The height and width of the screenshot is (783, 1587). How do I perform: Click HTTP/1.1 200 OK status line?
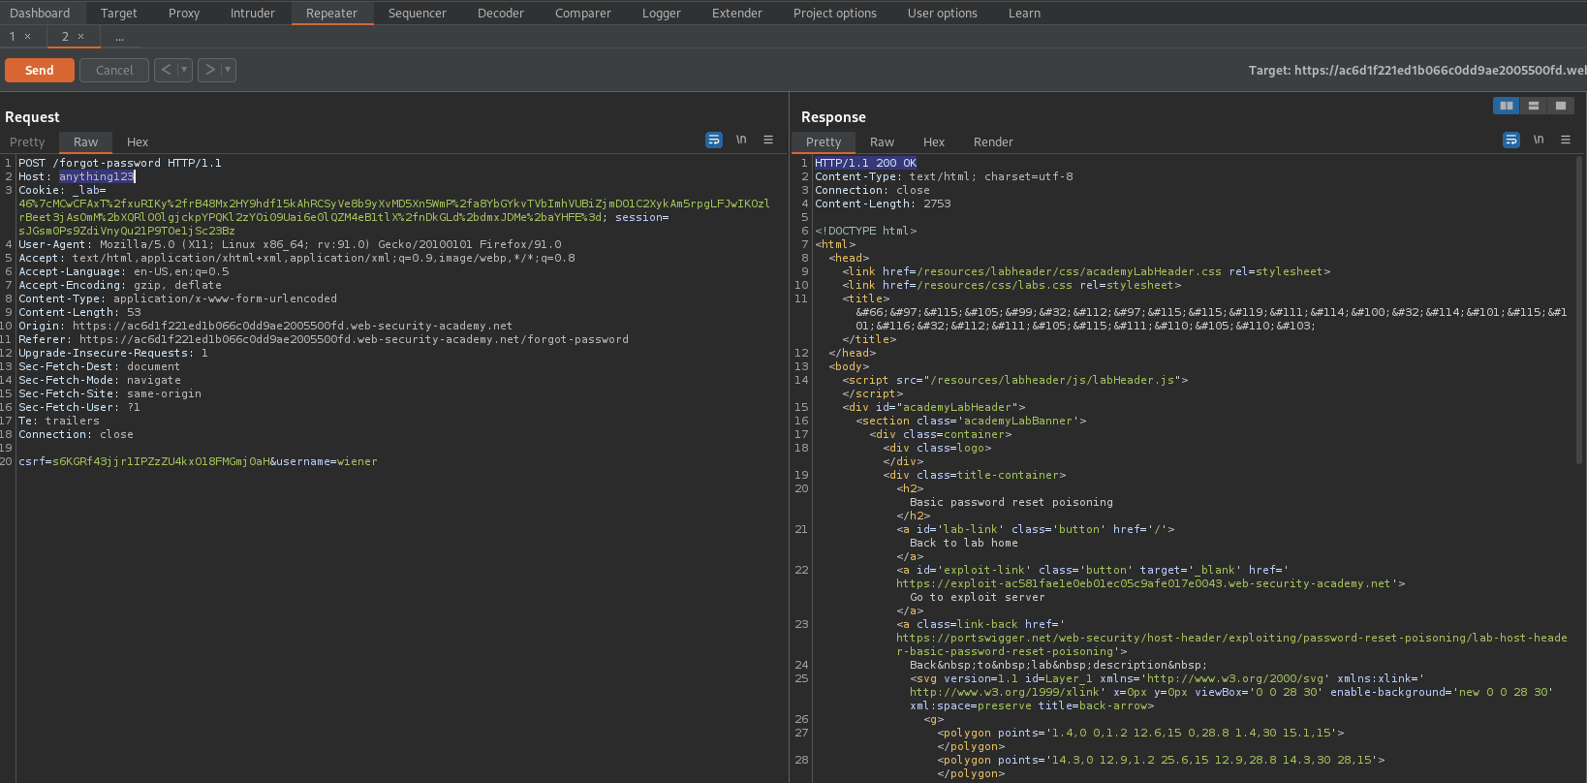tap(866, 163)
